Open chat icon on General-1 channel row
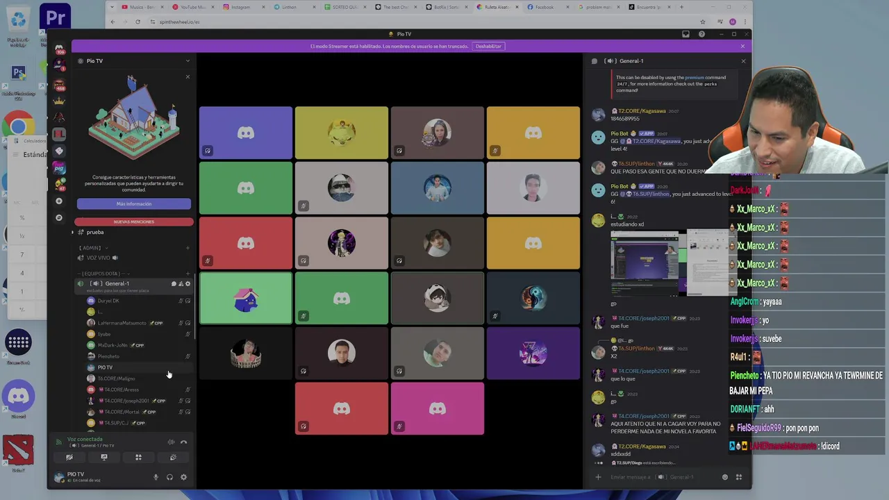889x500 pixels. point(174,283)
